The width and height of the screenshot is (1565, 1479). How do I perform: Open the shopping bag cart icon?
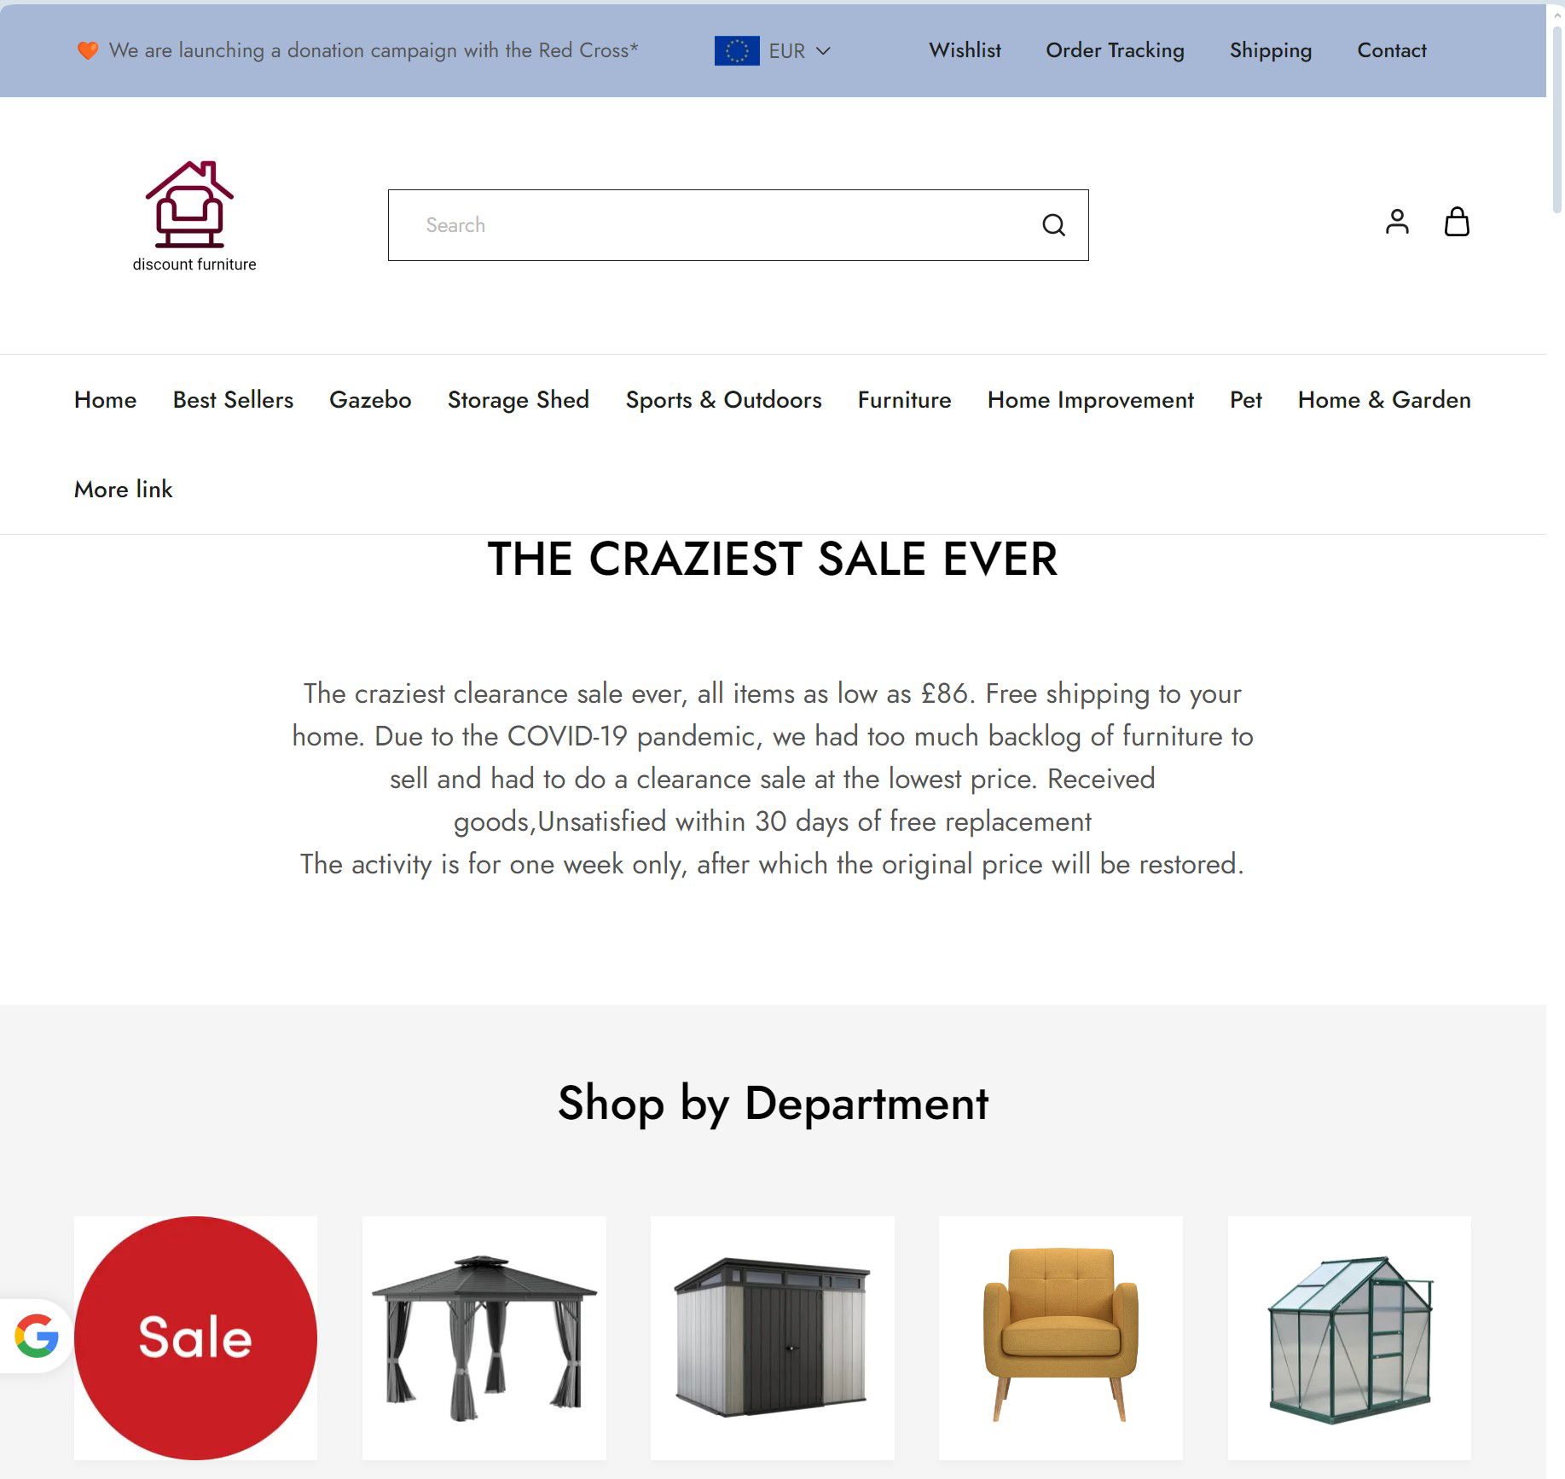[1457, 222]
